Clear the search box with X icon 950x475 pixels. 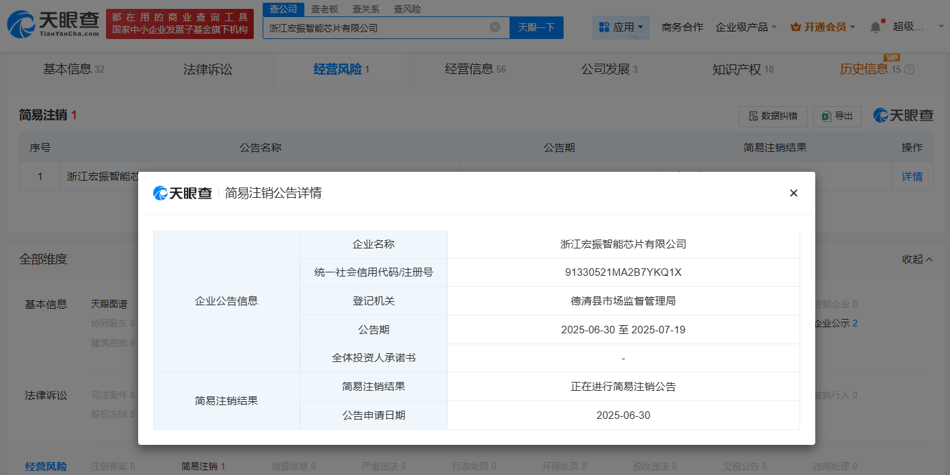click(495, 27)
